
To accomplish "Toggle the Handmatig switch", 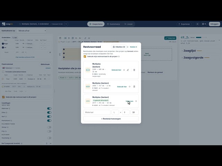I will [x=49, y=138].
